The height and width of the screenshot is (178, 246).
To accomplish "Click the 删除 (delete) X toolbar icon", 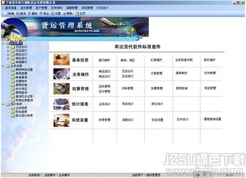I will 29,14.
